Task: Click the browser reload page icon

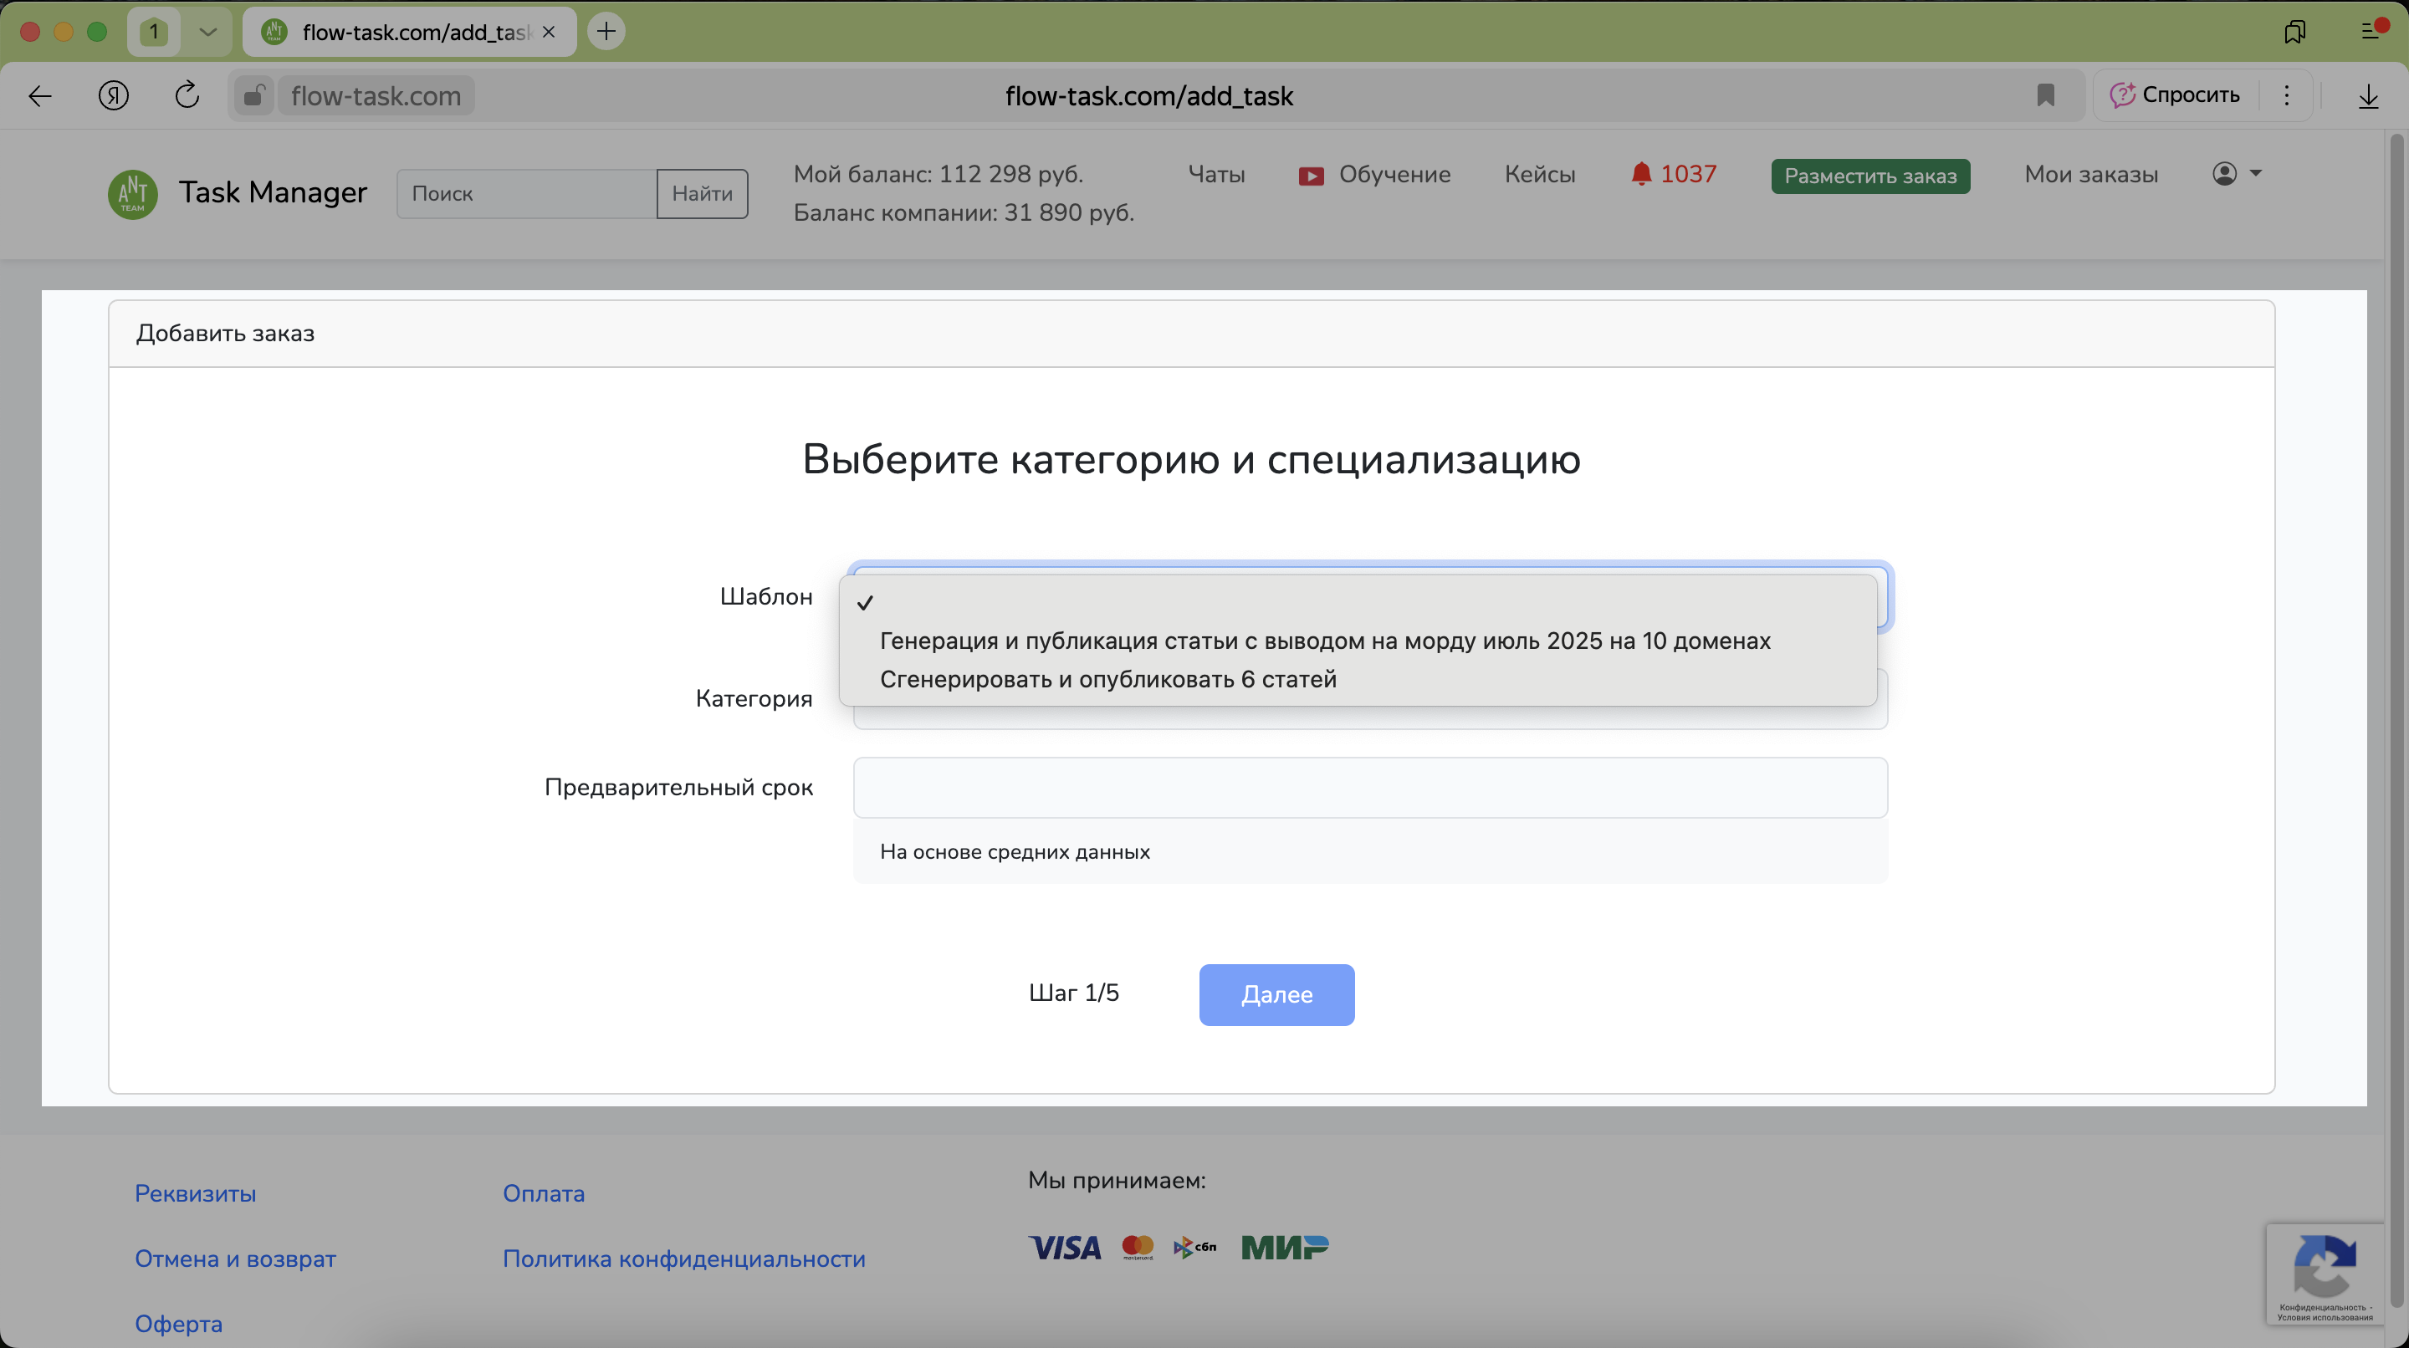Action: tap(187, 95)
